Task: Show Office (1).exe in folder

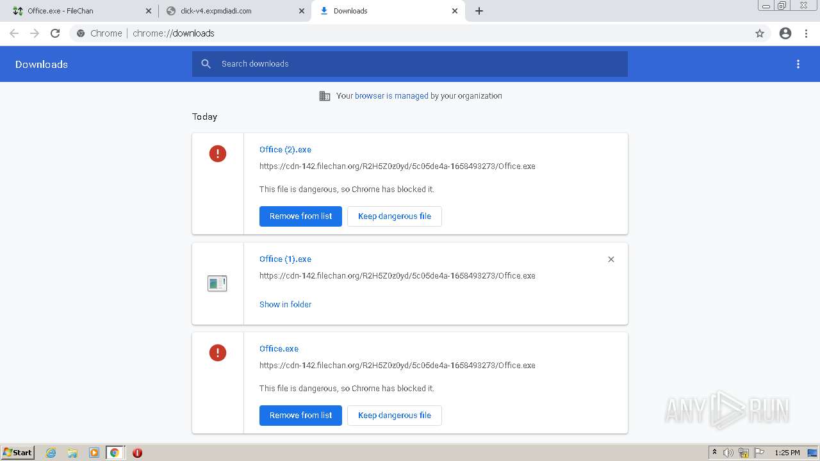Action: 285,305
